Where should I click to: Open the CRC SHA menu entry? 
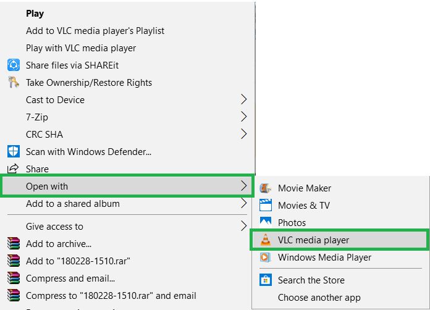44,134
